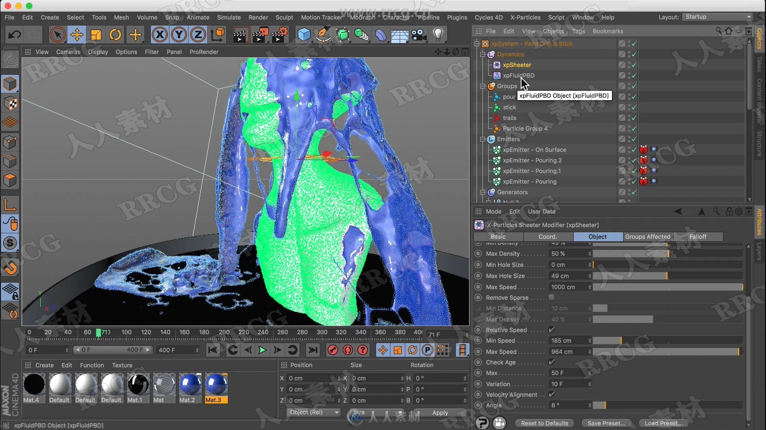Switch to Groups Affected tab
766x430 pixels.
[648, 236]
